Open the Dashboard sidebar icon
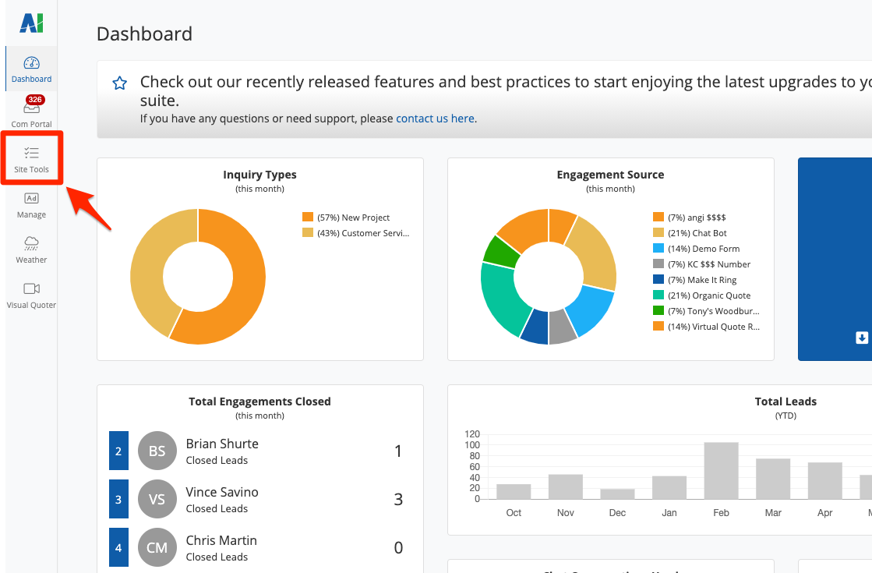Screen dimensions: 872x573 pos(31,64)
